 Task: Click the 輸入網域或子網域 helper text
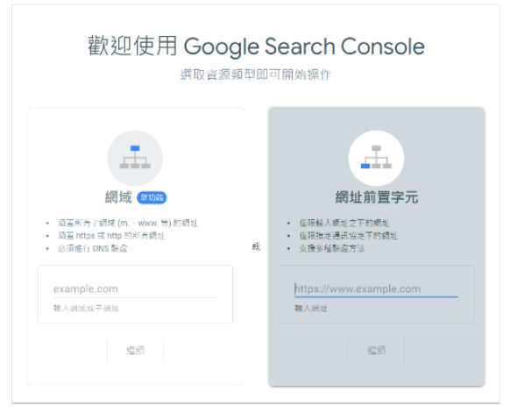[x=86, y=308]
